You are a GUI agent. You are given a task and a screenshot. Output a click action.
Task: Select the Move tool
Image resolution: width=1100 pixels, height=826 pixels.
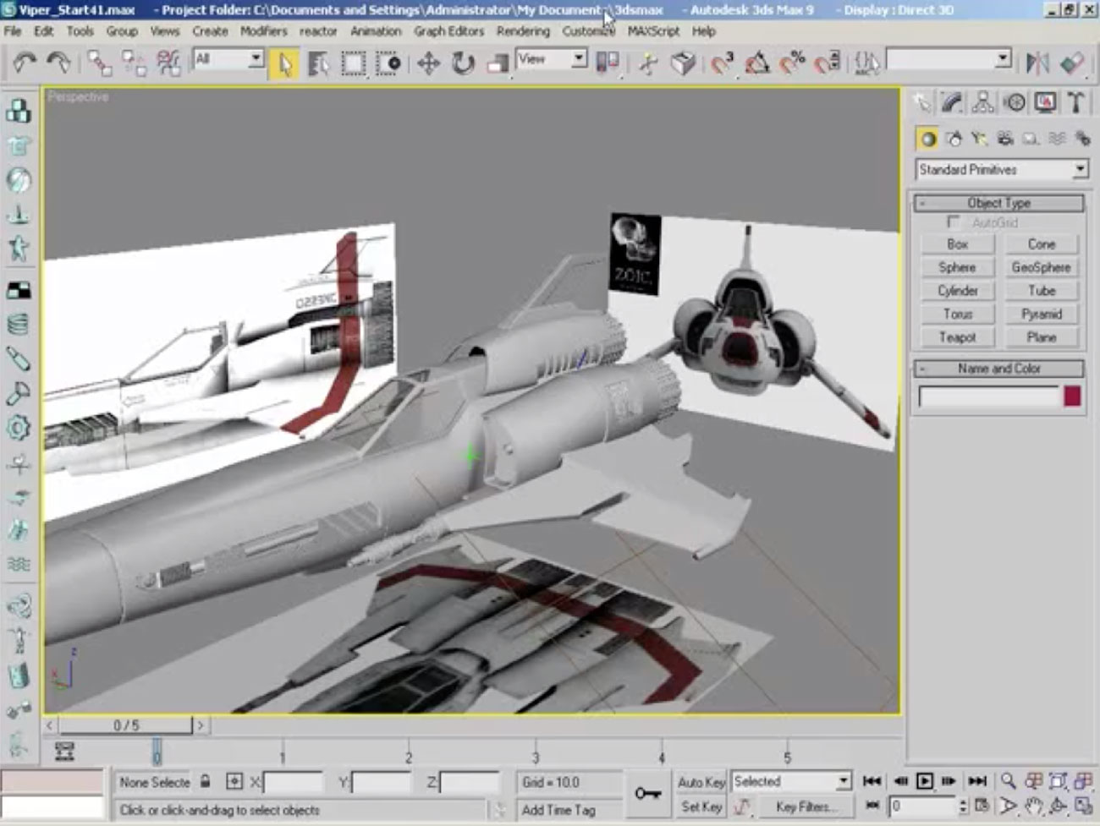[428, 63]
